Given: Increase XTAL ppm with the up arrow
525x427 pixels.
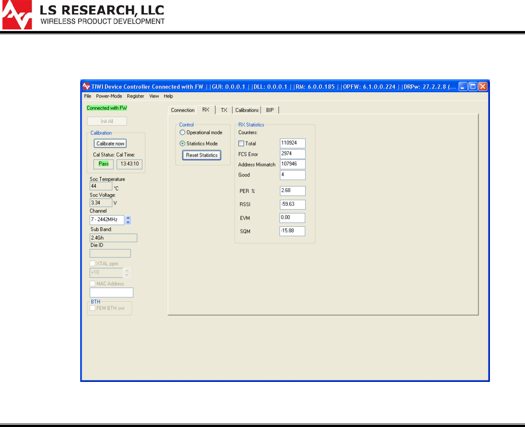Looking at the screenshot, I should (x=127, y=270).
